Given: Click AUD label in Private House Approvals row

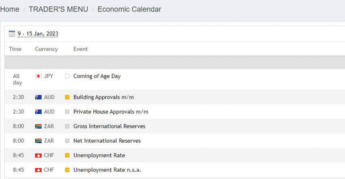Looking at the screenshot, I should [49, 112].
